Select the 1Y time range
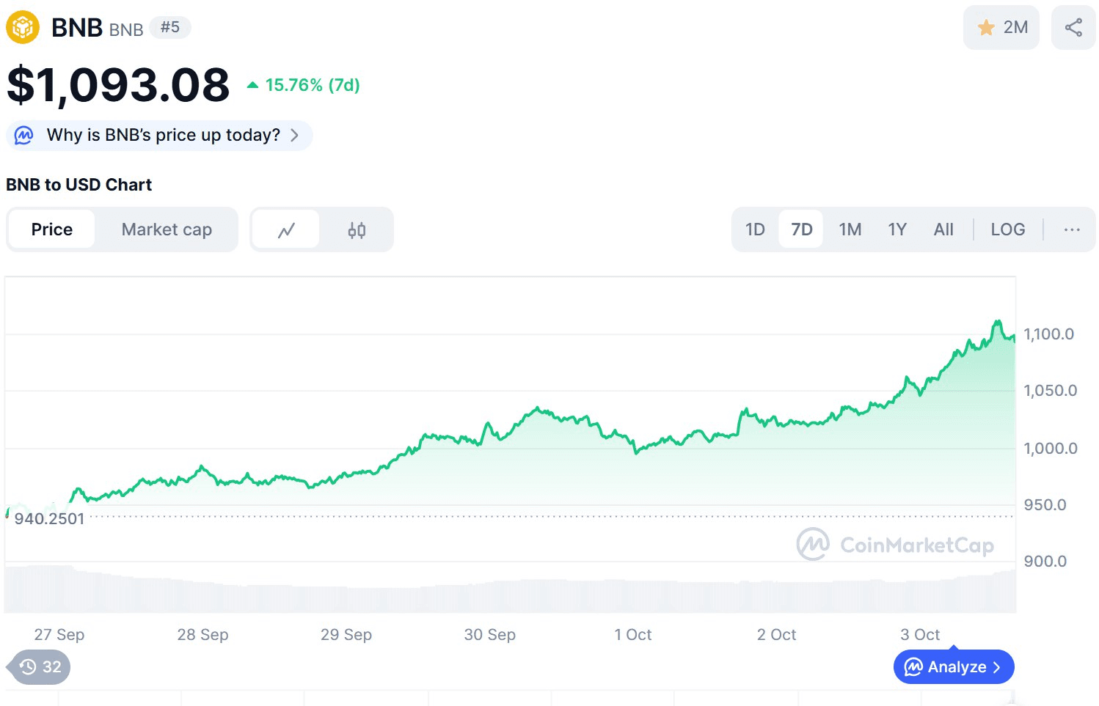This screenshot has width=1099, height=706. (897, 229)
